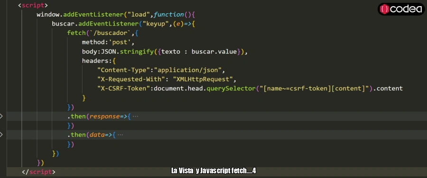Click the querySelector method name

tap(231, 89)
